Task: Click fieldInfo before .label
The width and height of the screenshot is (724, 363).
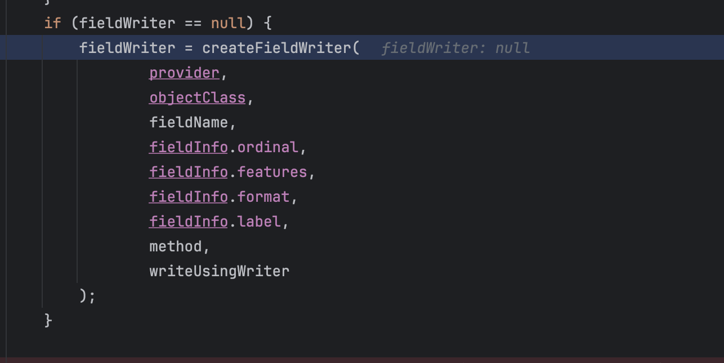Action: coord(188,222)
